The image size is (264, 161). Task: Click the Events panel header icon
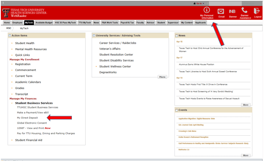[x=177, y=110]
